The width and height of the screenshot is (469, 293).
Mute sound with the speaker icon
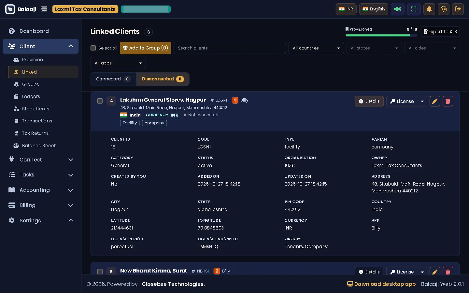[398, 9]
